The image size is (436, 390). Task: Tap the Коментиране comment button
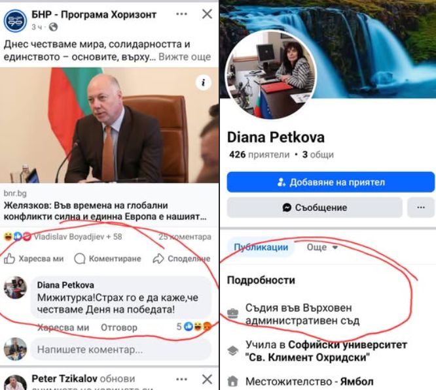pyautogui.click(x=107, y=259)
